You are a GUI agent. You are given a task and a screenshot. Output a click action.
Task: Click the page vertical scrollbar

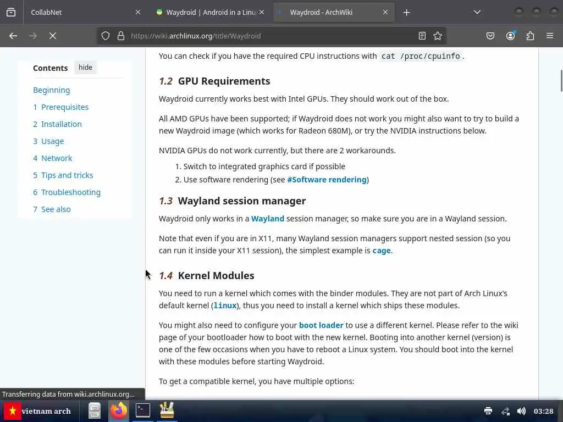561,81
